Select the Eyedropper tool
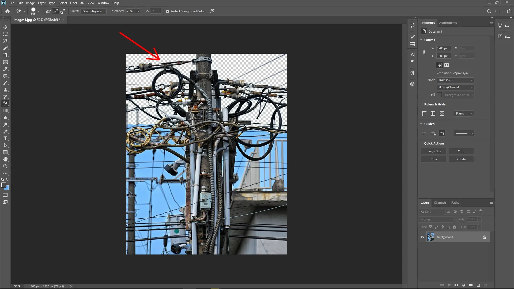This screenshot has width=514, height=289. pos(5,69)
